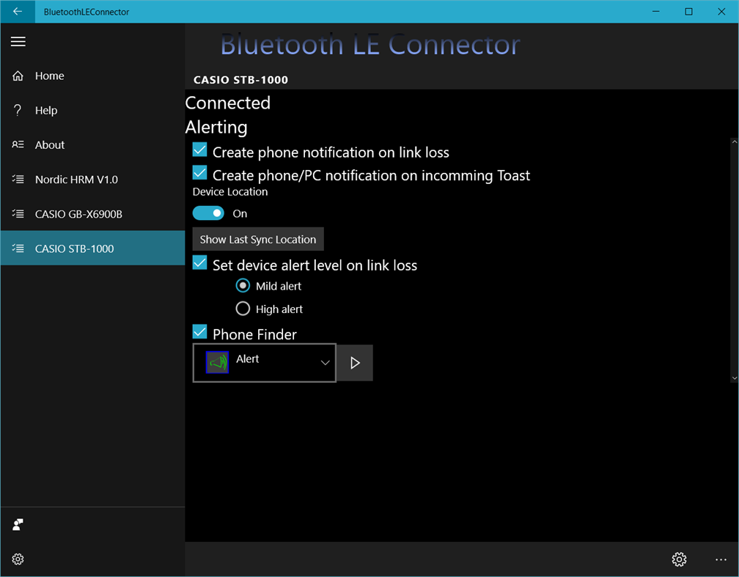This screenshot has width=739, height=577.
Task: Open the About page icon
Action: [x=17, y=144]
